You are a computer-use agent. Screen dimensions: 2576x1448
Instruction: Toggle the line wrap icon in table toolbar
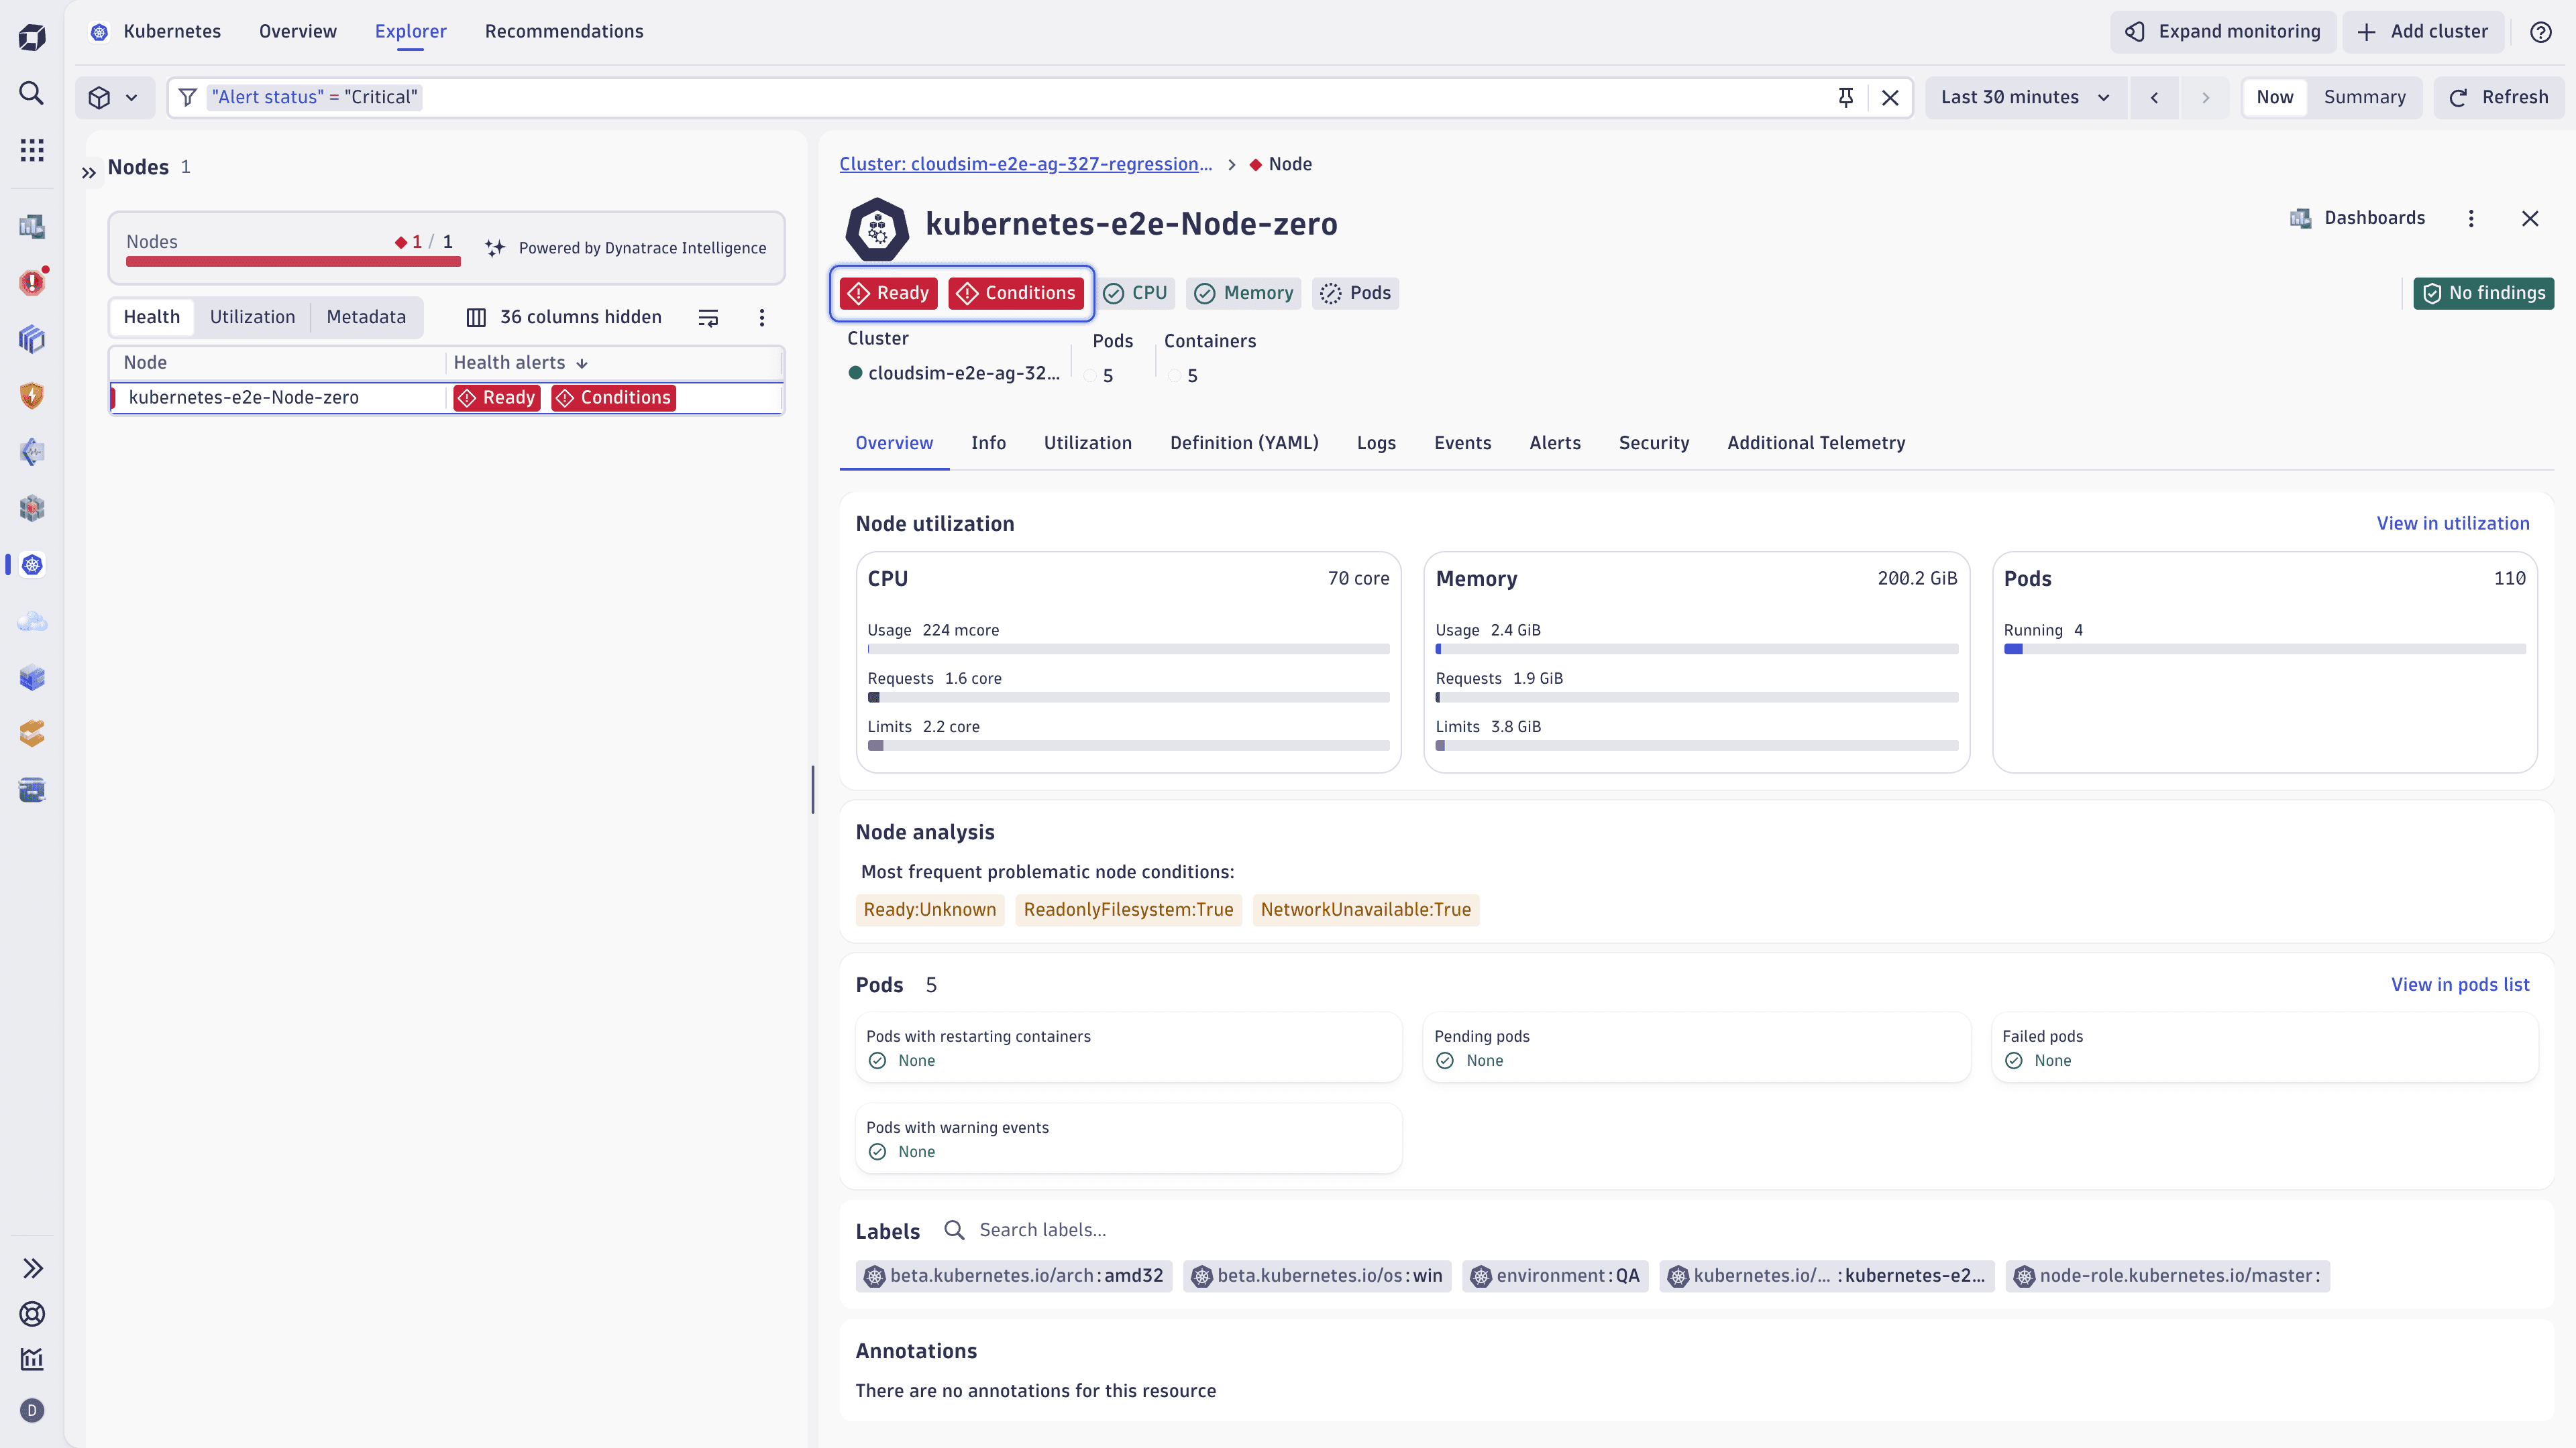click(x=708, y=318)
